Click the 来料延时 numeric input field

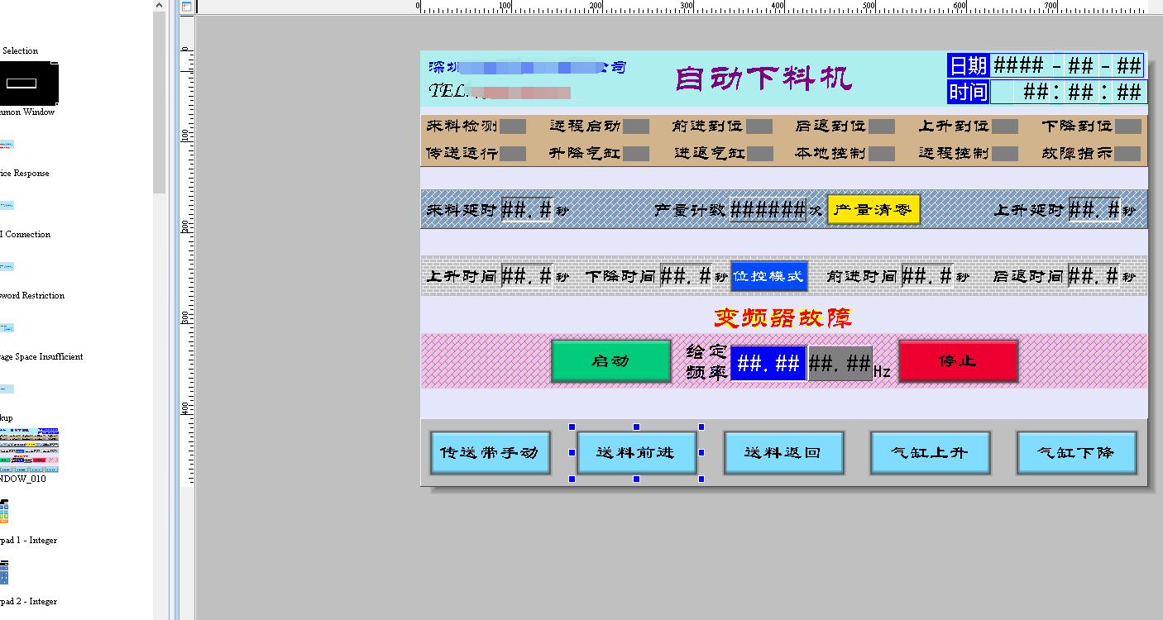click(x=527, y=210)
